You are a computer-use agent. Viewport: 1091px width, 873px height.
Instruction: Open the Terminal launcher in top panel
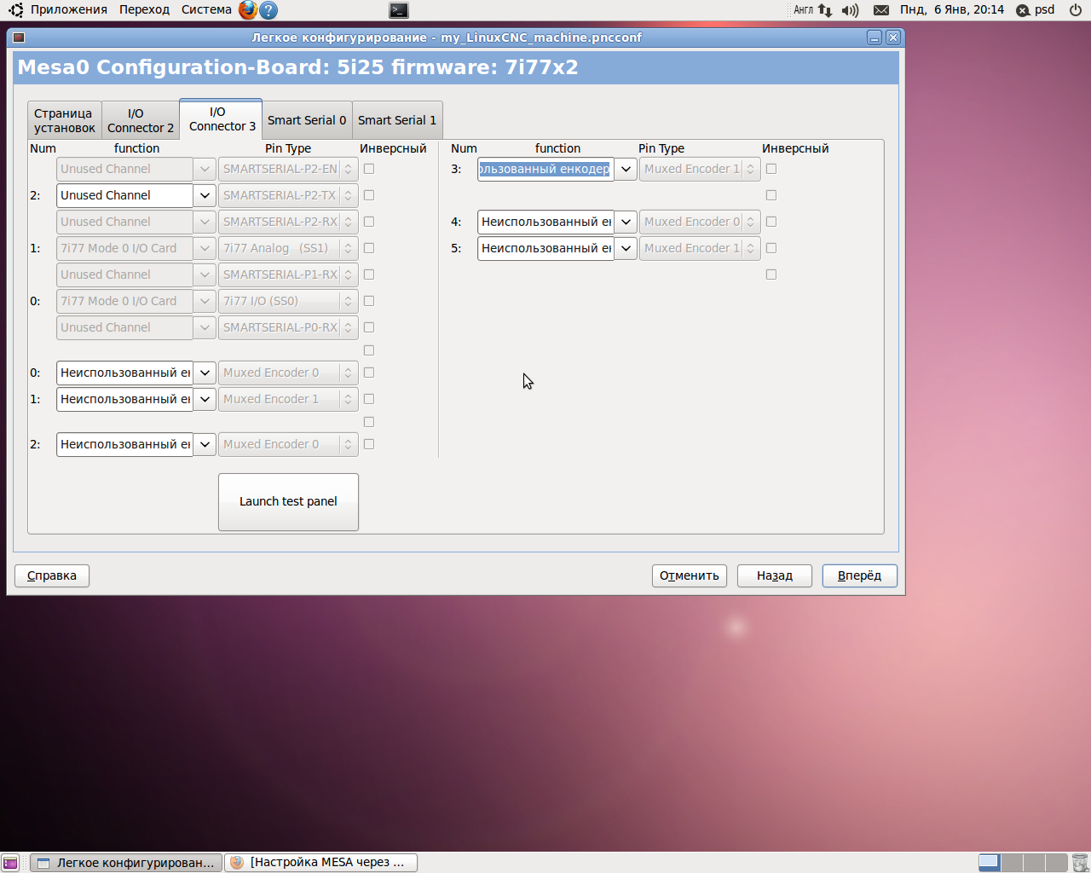[398, 10]
